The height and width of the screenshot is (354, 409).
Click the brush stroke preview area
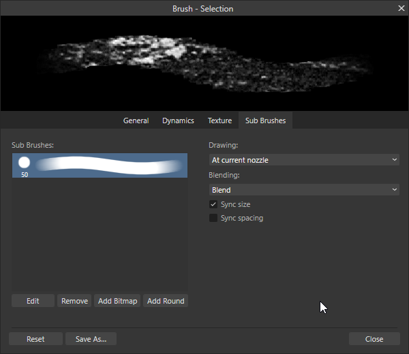[x=204, y=63]
